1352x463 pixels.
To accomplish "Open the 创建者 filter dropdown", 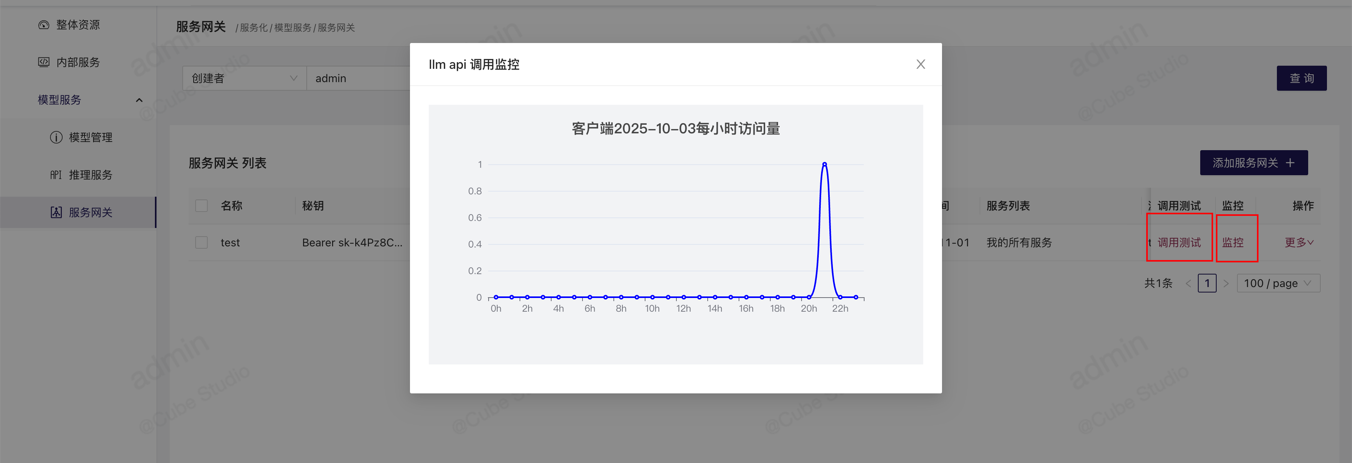I will [x=244, y=78].
